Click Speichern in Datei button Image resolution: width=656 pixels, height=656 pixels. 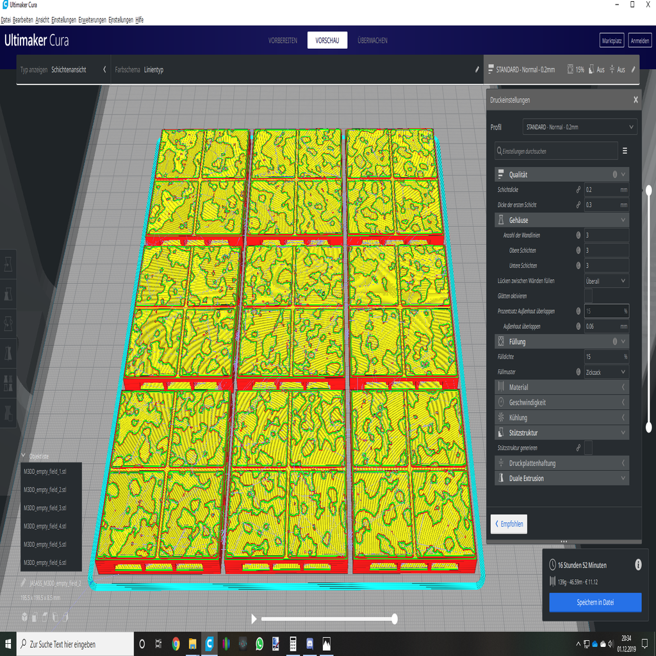coord(595,602)
